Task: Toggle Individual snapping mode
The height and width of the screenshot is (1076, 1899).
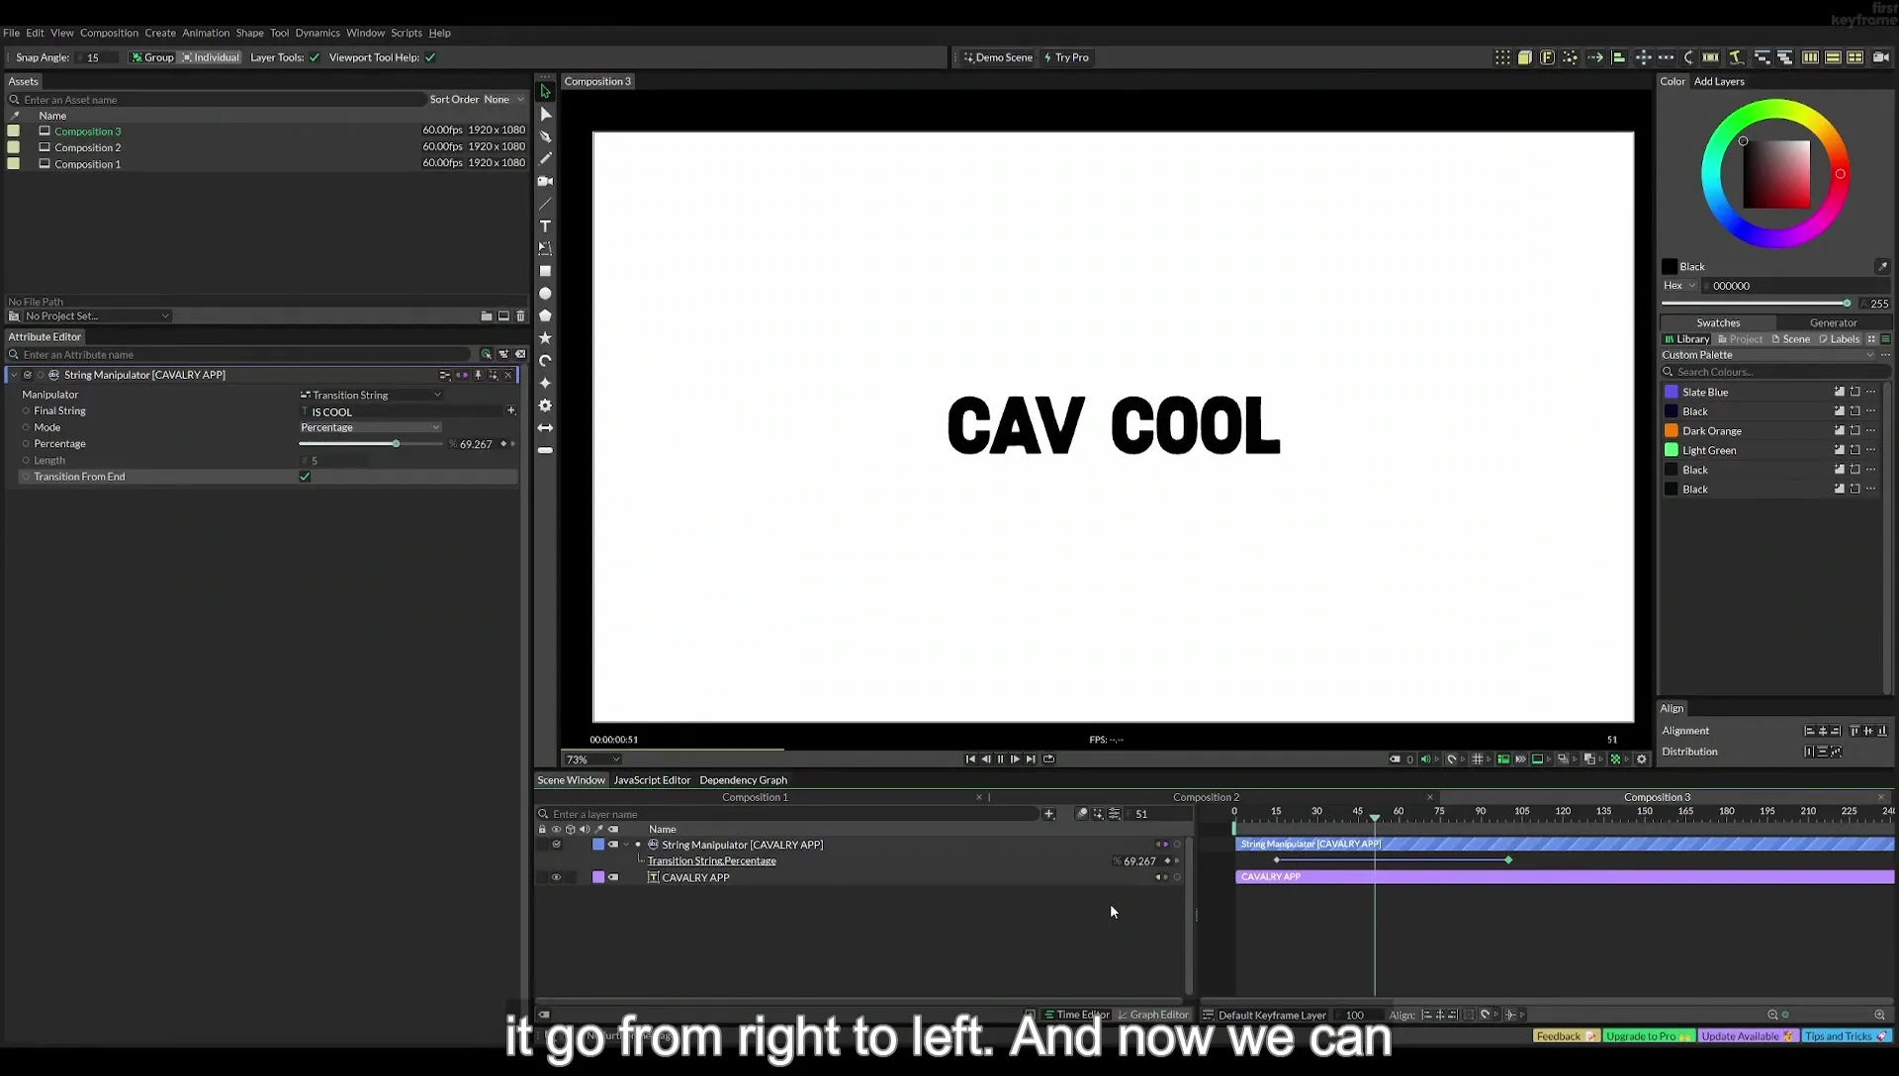Action: [x=211, y=57]
